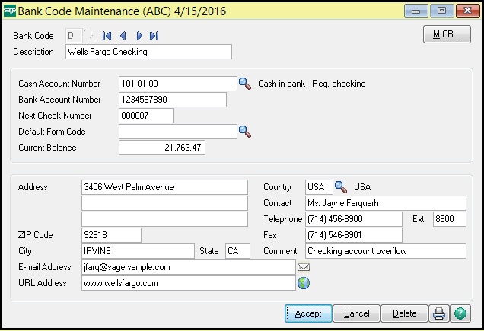Image resolution: width=484 pixels, height=331 pixels.
Task: Click the third Address line field
Action: coord(164,219)
